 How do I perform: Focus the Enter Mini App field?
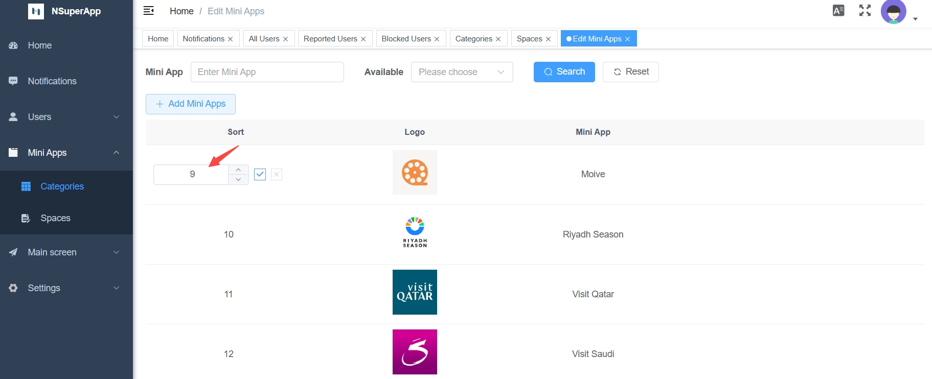pos(267,72)
